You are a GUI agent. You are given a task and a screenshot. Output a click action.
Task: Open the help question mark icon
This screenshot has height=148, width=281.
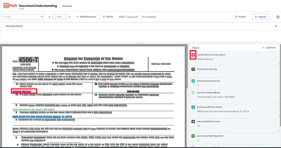pos(278,17)
